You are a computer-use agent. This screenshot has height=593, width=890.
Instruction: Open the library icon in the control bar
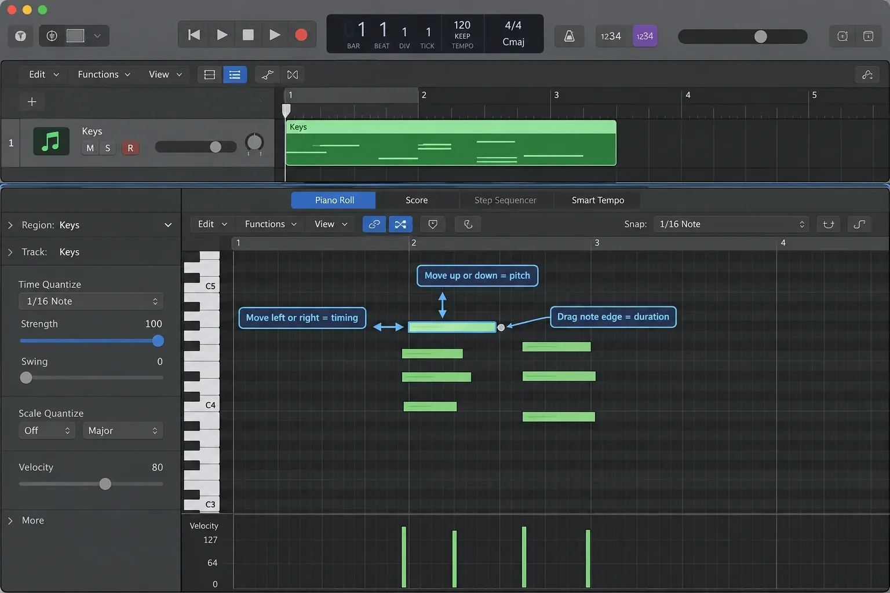[20, 36]
